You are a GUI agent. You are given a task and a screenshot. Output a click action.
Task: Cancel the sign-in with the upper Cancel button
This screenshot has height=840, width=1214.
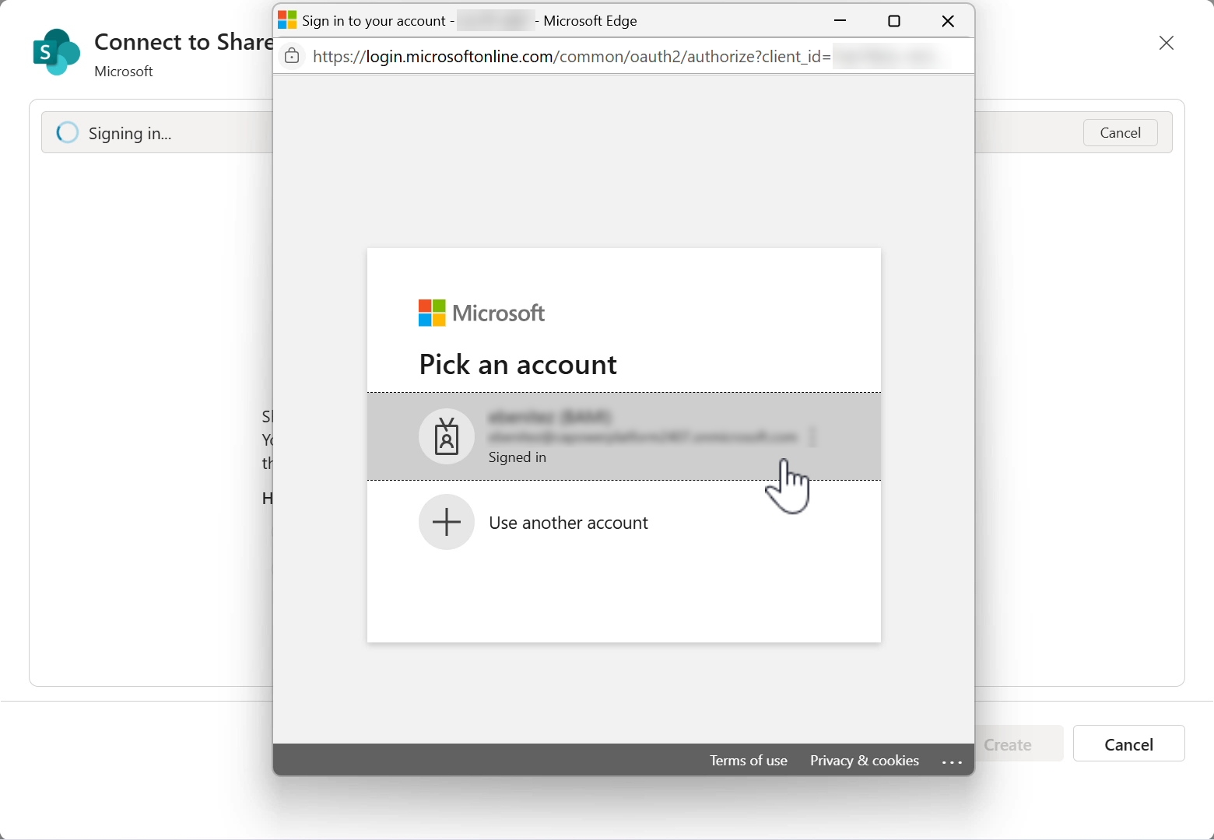[1120, 132]
